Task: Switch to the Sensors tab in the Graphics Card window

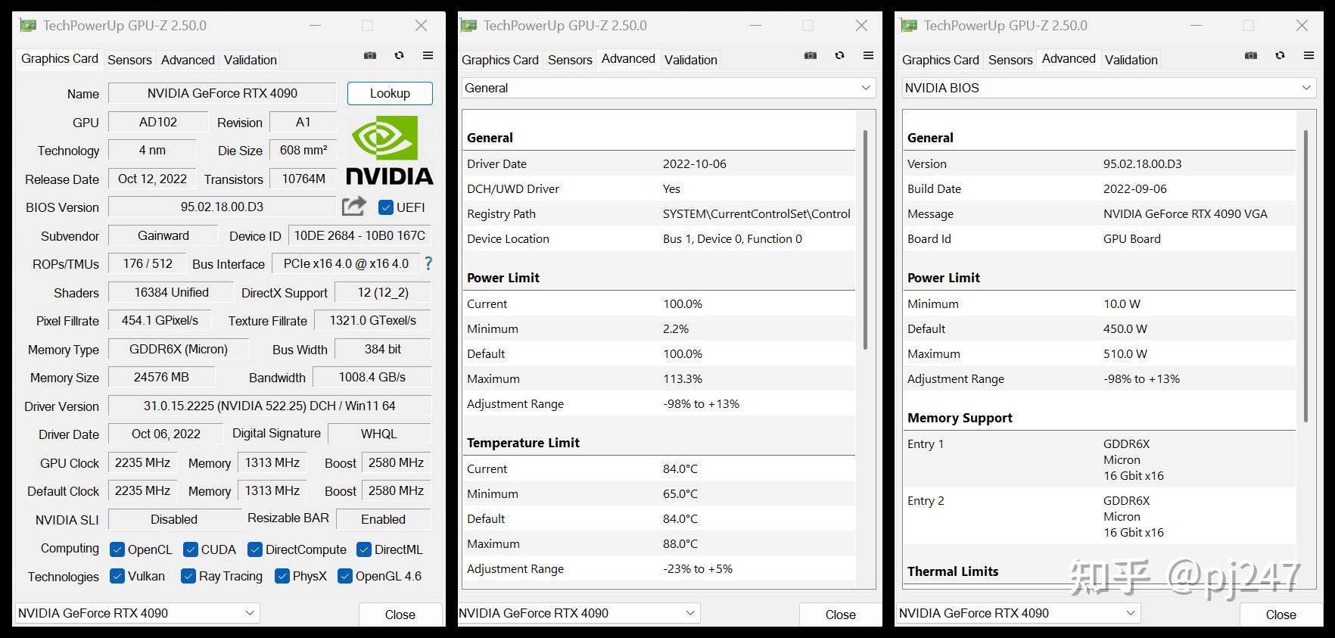Action: pyautogui.click(x=129, y=60)
